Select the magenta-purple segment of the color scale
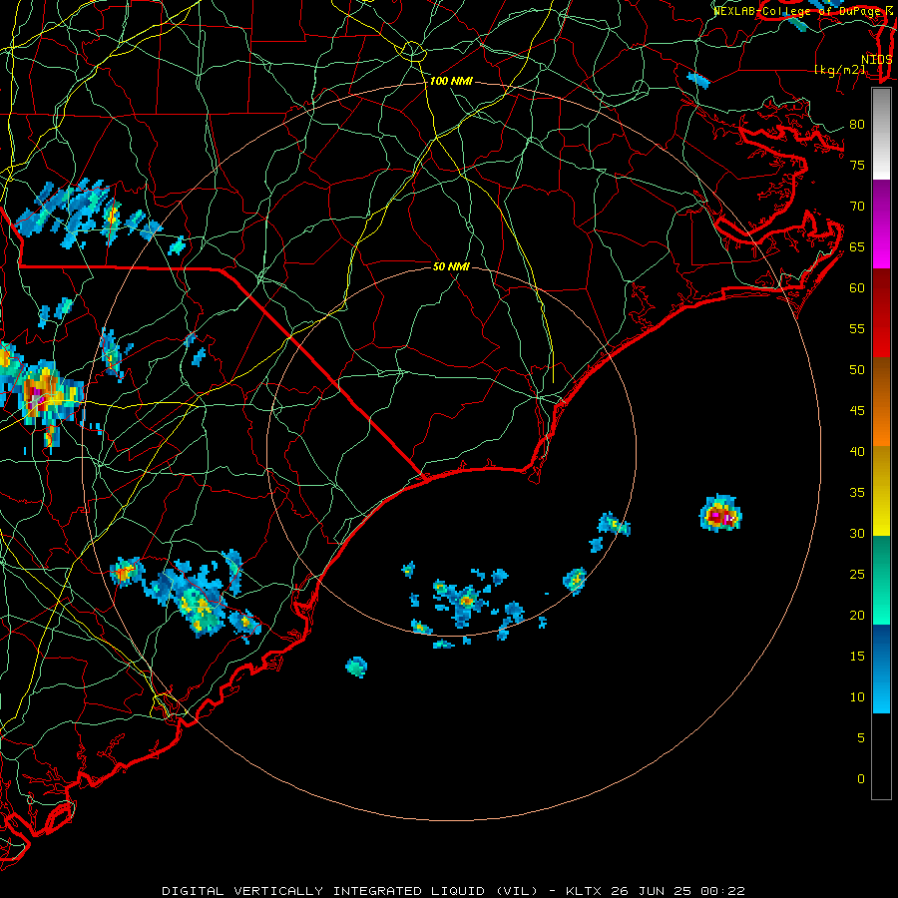The image size is (898, 898). pyautogui.click(x=881, y=224)
